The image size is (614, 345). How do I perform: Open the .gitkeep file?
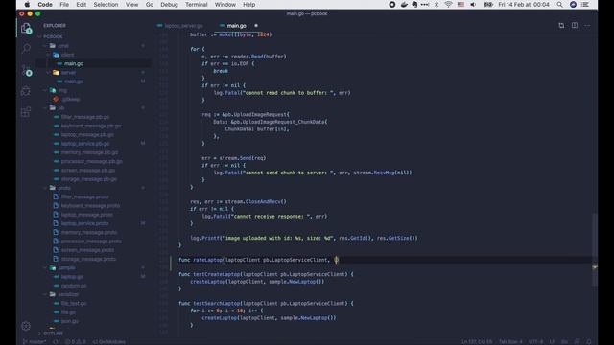(70, 99)
